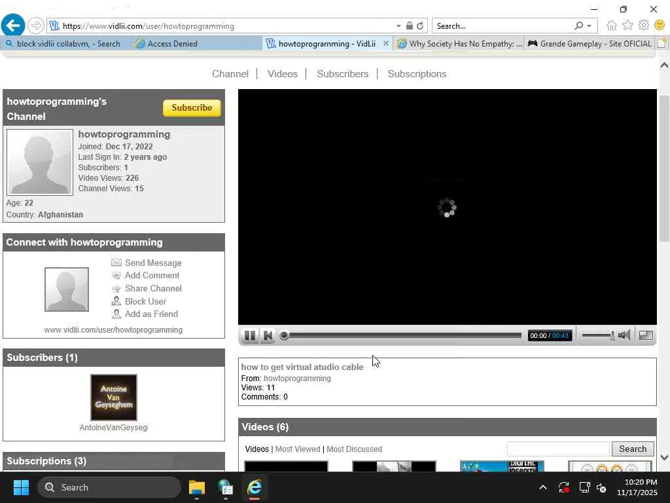Image resolution: width=670 pixels, height=503 pixels.
Task: Open Favorites star icon
Action: (627, 26)
